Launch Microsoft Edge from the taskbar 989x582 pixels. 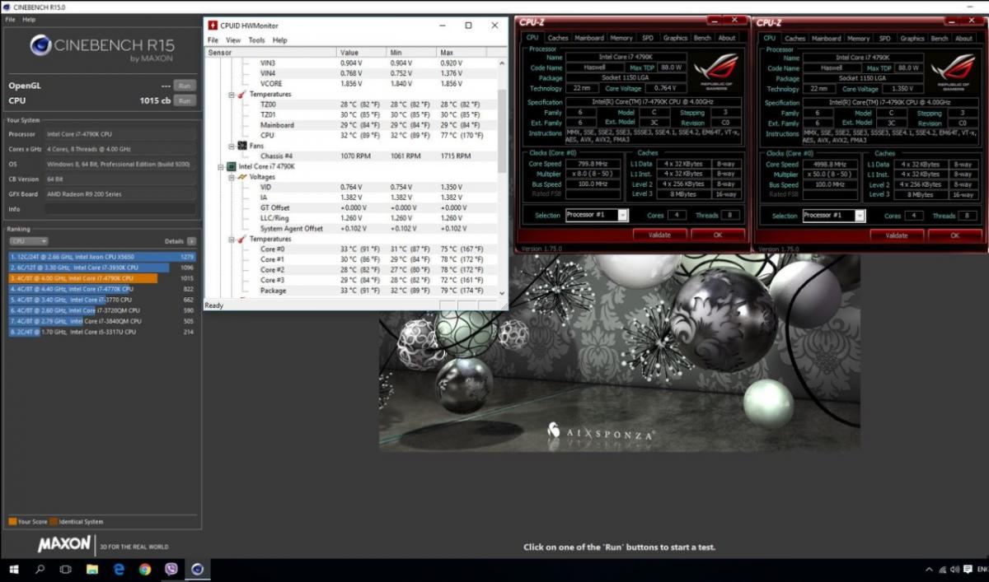[119, 569]
